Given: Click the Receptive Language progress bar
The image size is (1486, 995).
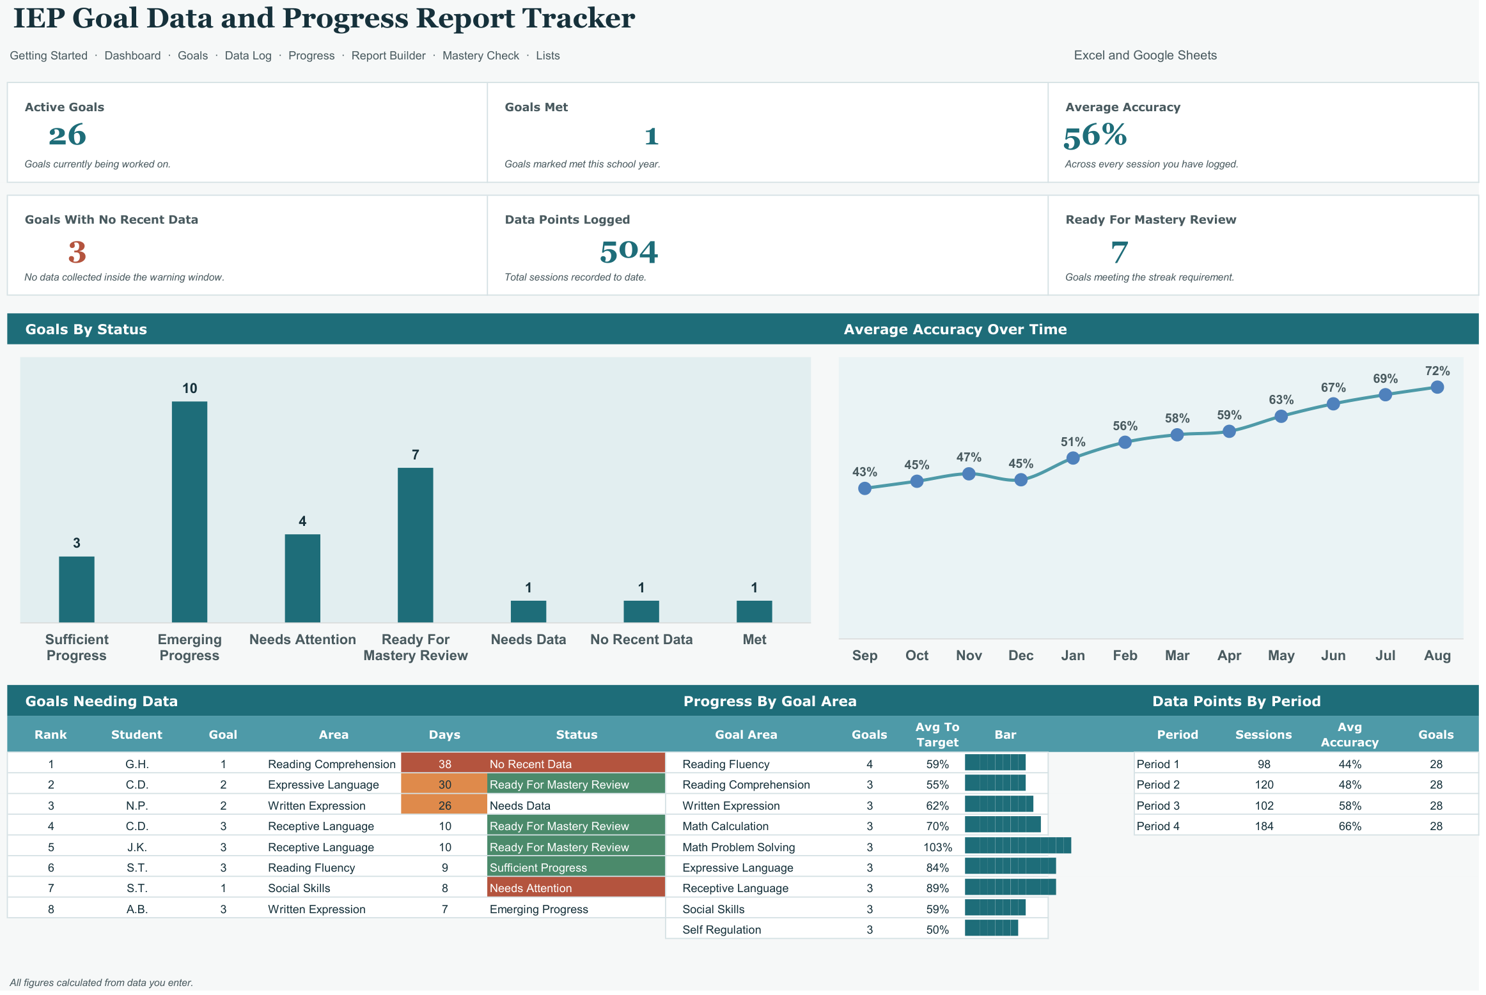Looking at the screenshot, I should coord(1010,887).
